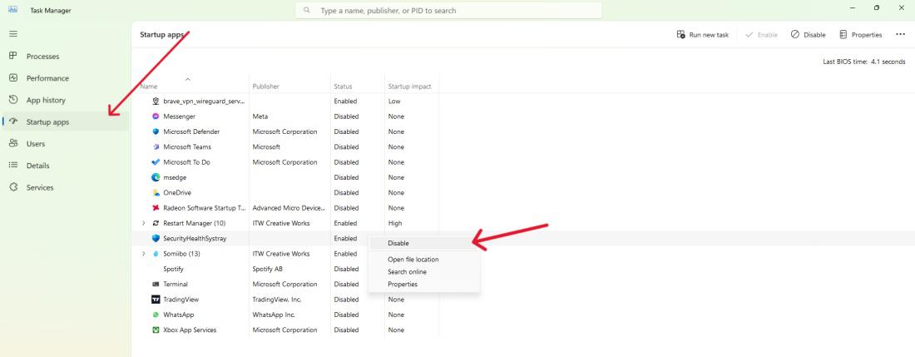Click the Microsoft To Do checkmark icon

[156, 162]
